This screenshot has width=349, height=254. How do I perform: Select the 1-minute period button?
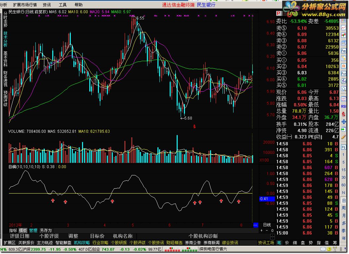coord(344,155)
